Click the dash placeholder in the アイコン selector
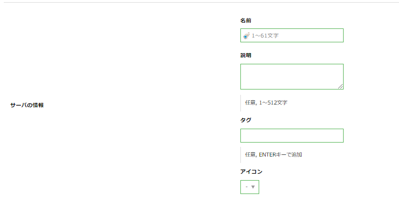This screenshot has height=201, width=399. point(247,187)
